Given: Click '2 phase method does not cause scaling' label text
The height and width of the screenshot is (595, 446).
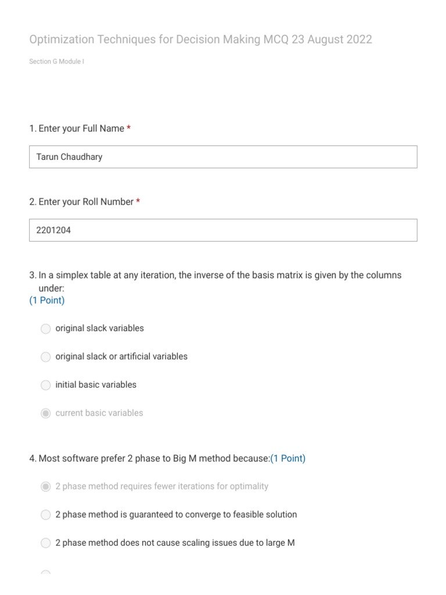Looking at the screenshot, I should pos(175,543).
